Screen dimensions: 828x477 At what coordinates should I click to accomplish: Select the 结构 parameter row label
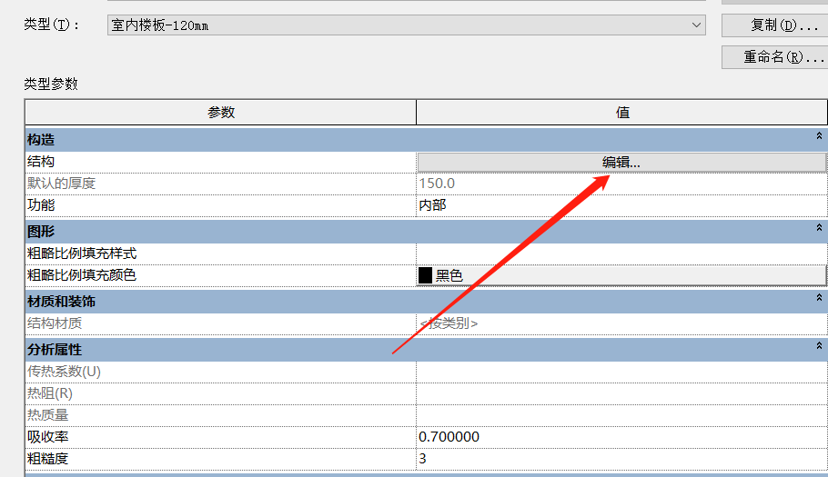pos(41,162)
